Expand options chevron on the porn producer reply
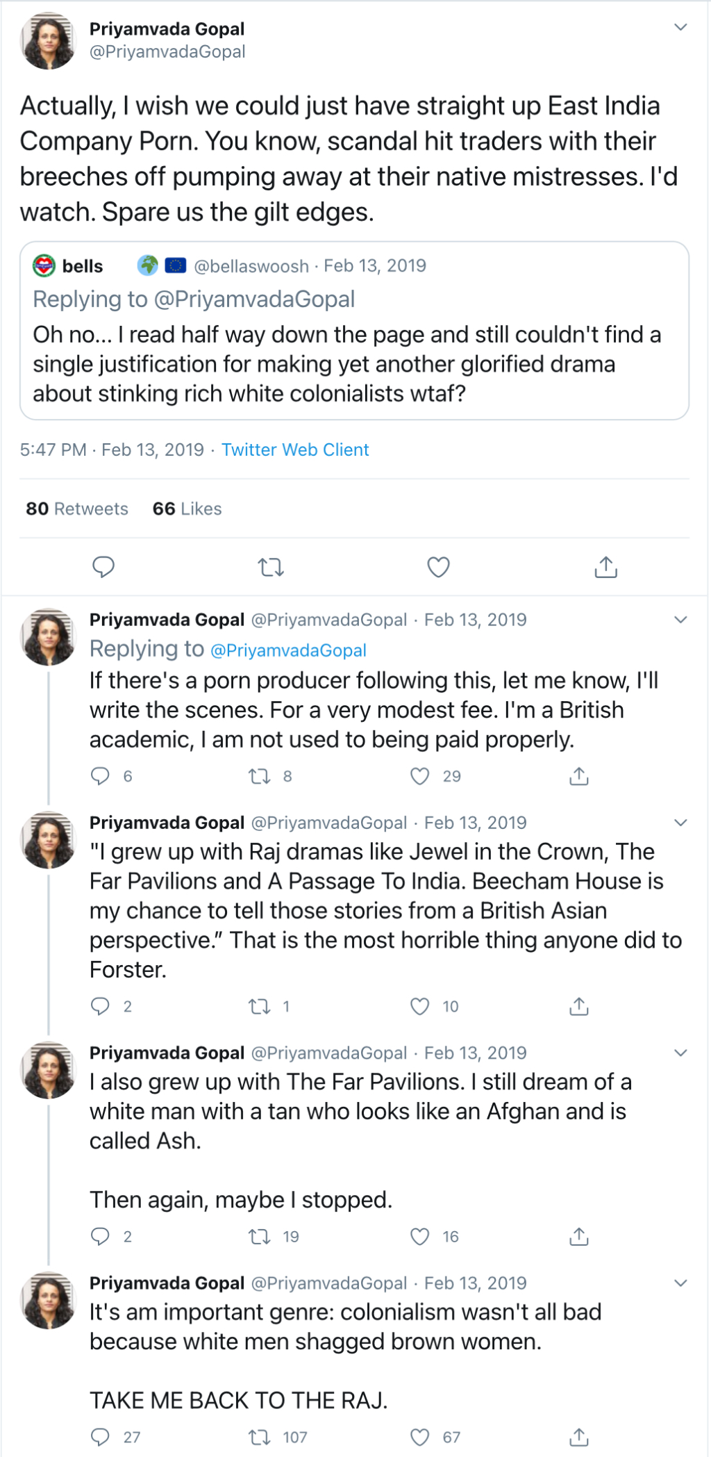This screenshot has width=711, height=1457. pyautogui.click(x=680, y=620)
